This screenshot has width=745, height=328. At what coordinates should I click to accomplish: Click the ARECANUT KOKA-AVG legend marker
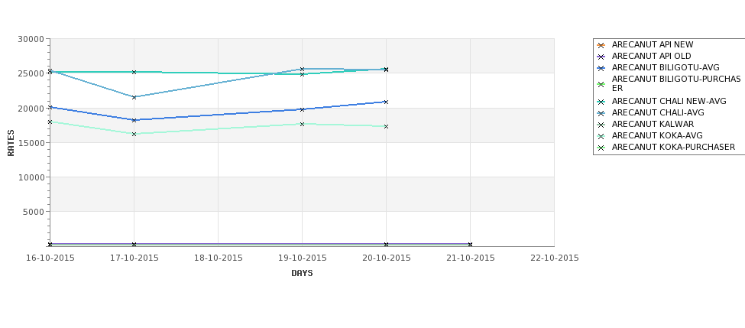[601, 136]
